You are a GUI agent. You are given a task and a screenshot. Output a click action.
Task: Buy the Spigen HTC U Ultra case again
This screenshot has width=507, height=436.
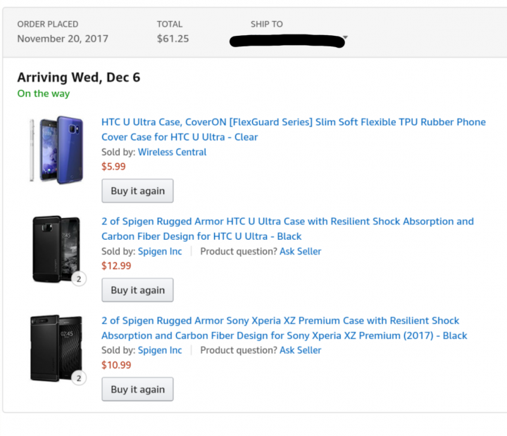[137, 290]
